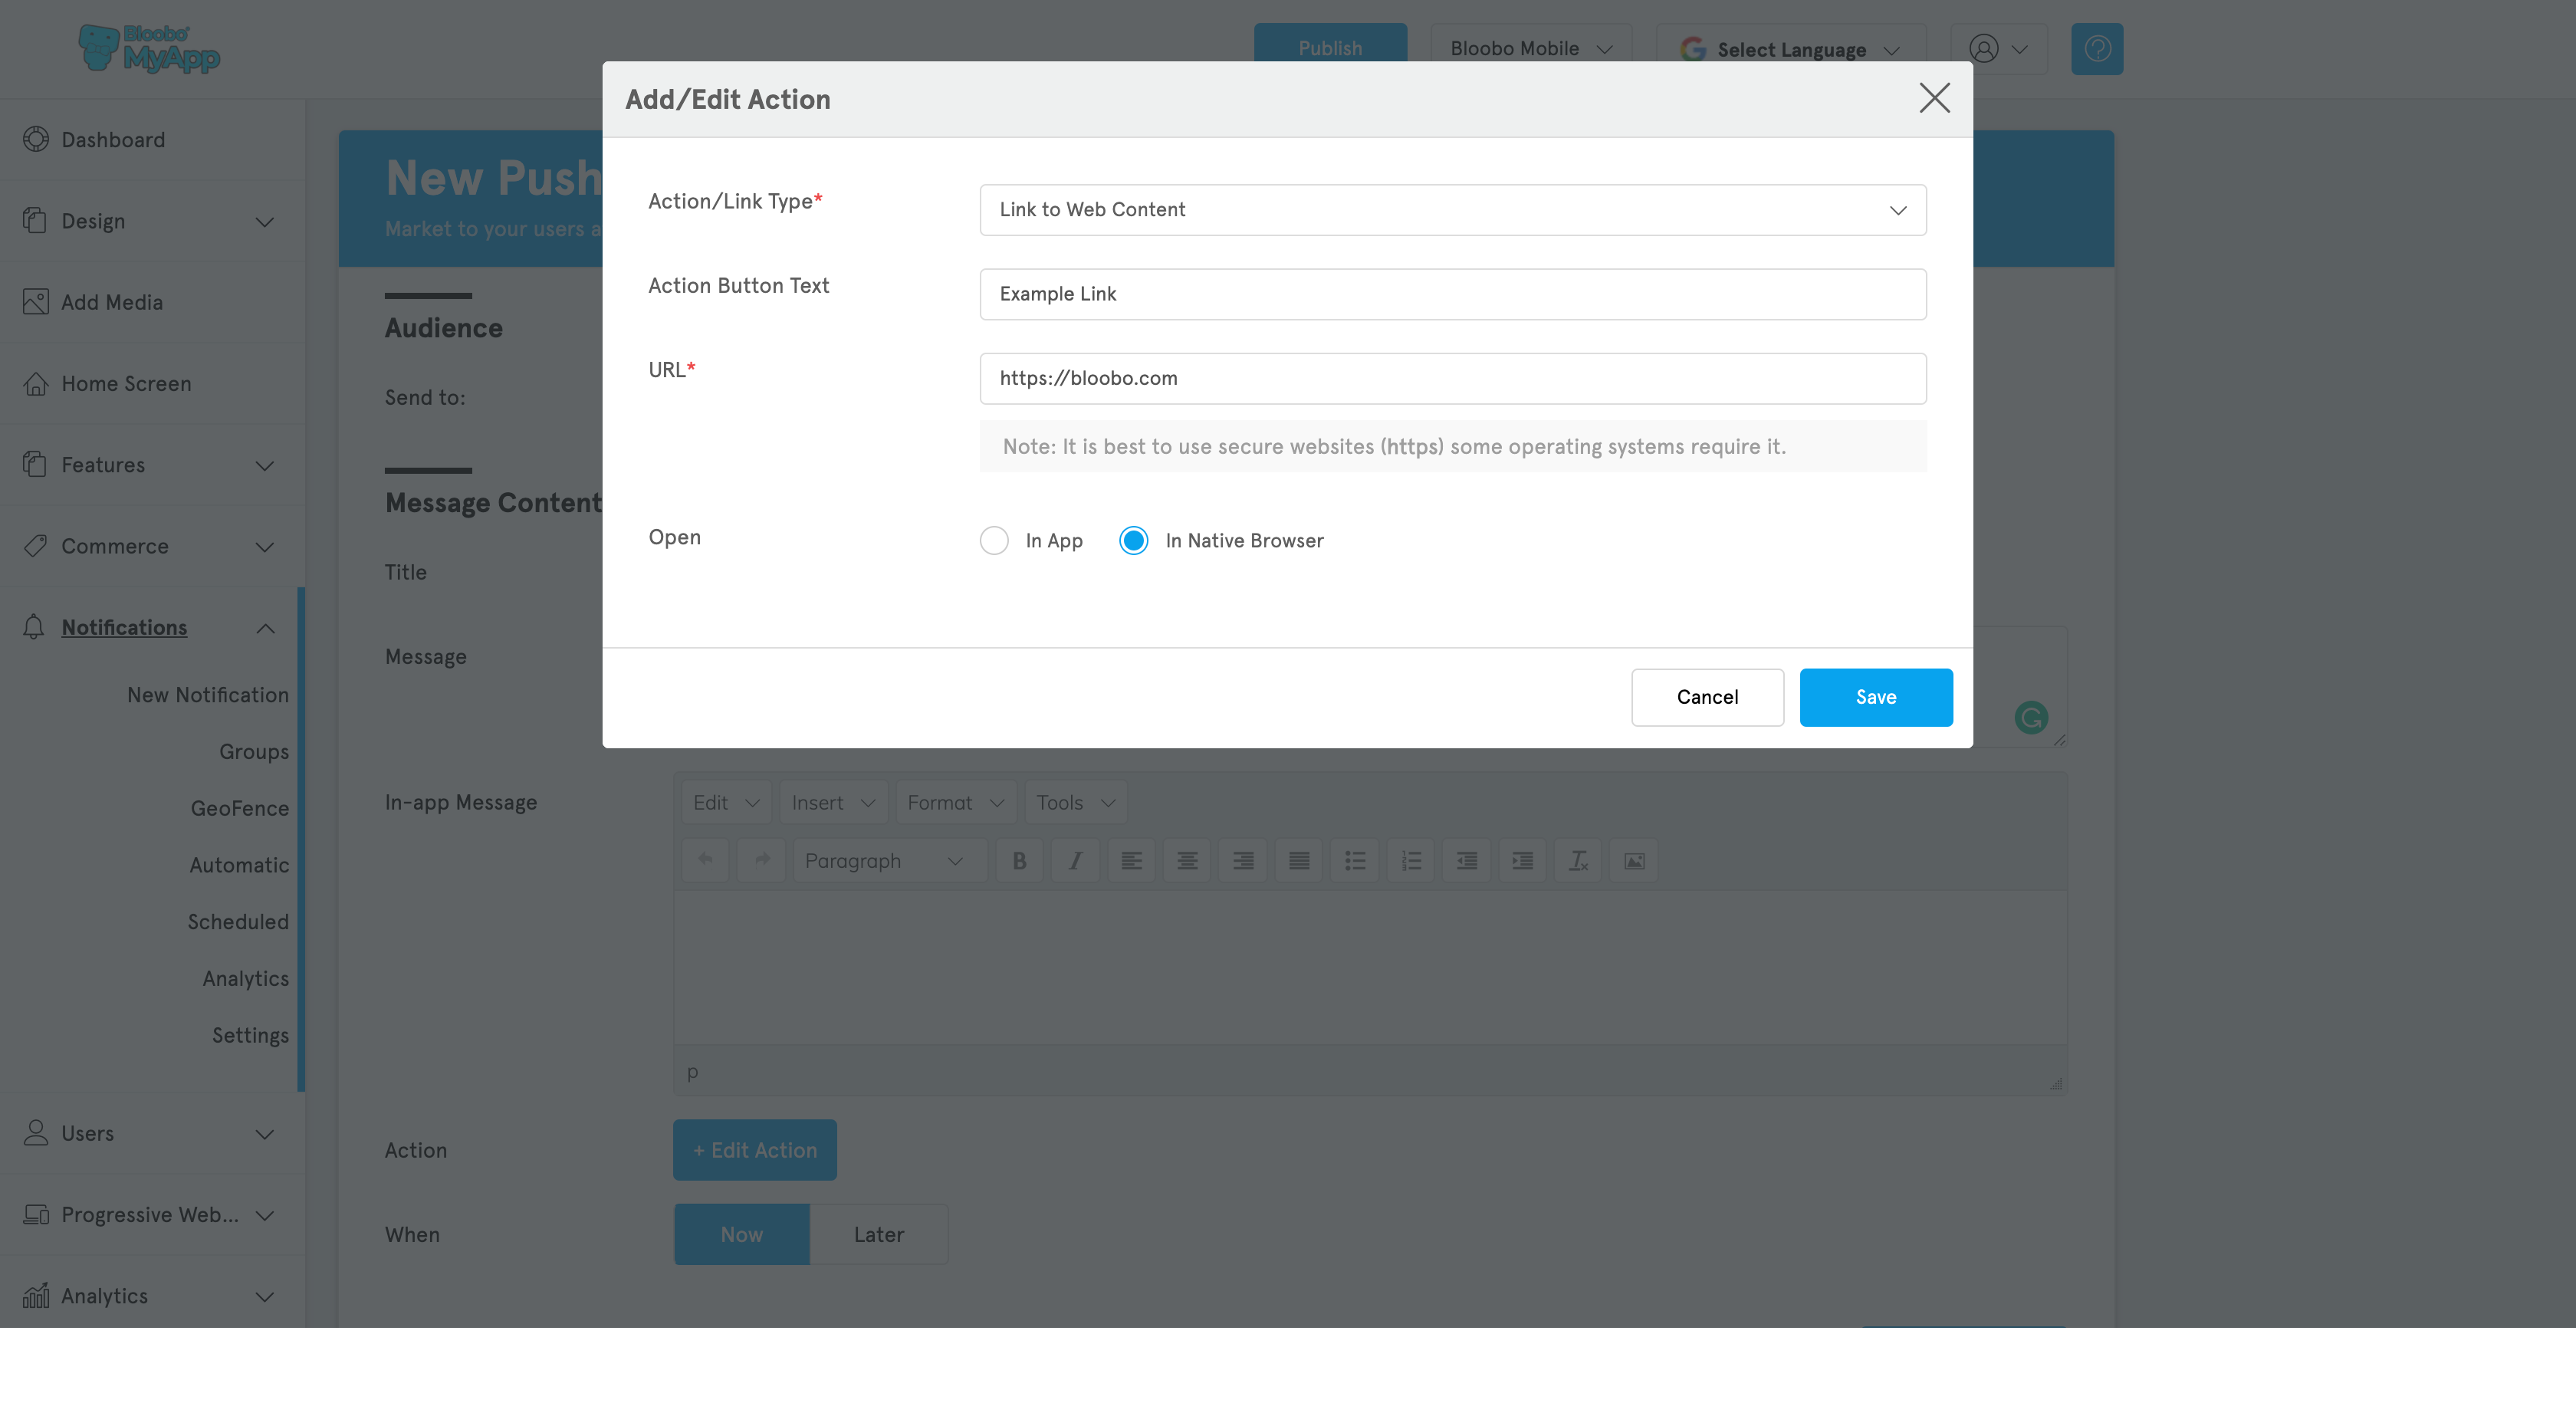Screen dimensions: 2576x1403
Task: Select In Native Browser radio option
Action: (1133, 540)
